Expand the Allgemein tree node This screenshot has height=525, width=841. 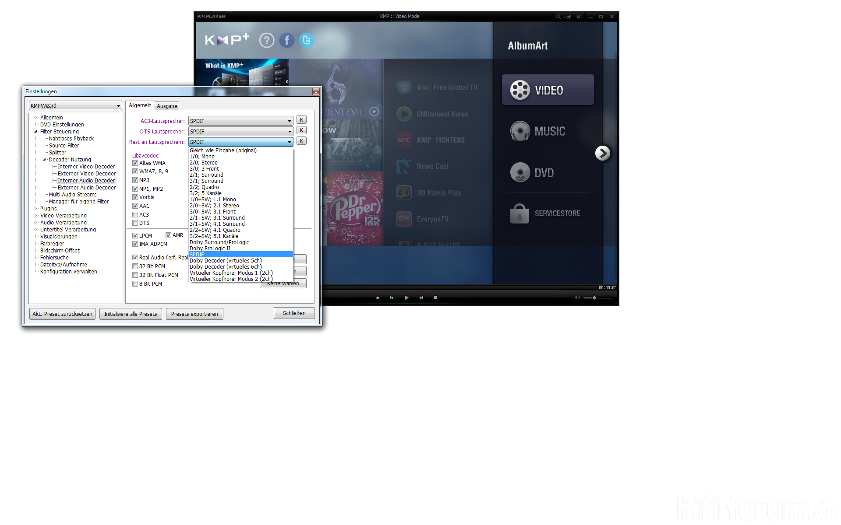[36, 117]
